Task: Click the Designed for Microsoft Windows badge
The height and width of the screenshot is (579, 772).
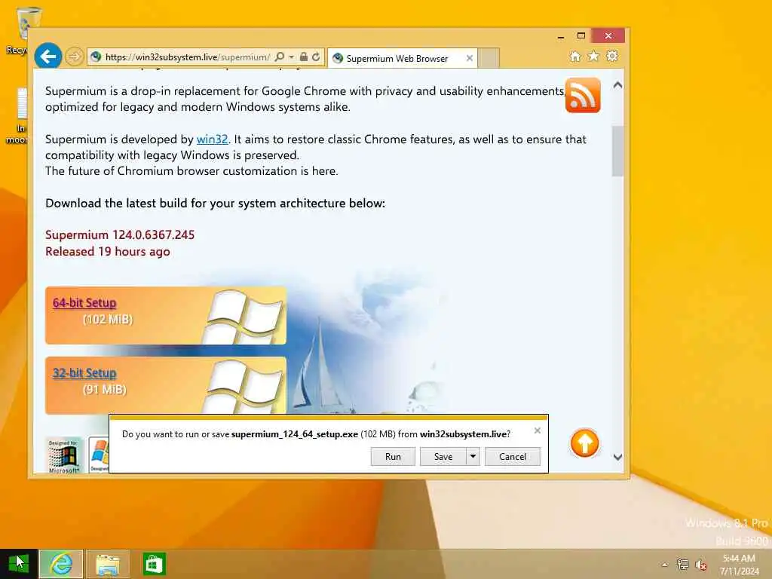Action: [63, 456]
